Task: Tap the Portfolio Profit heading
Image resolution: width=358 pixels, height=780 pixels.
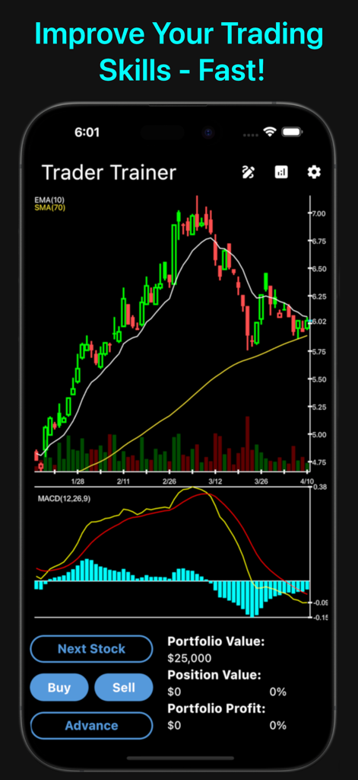Action: click(217, 708)
